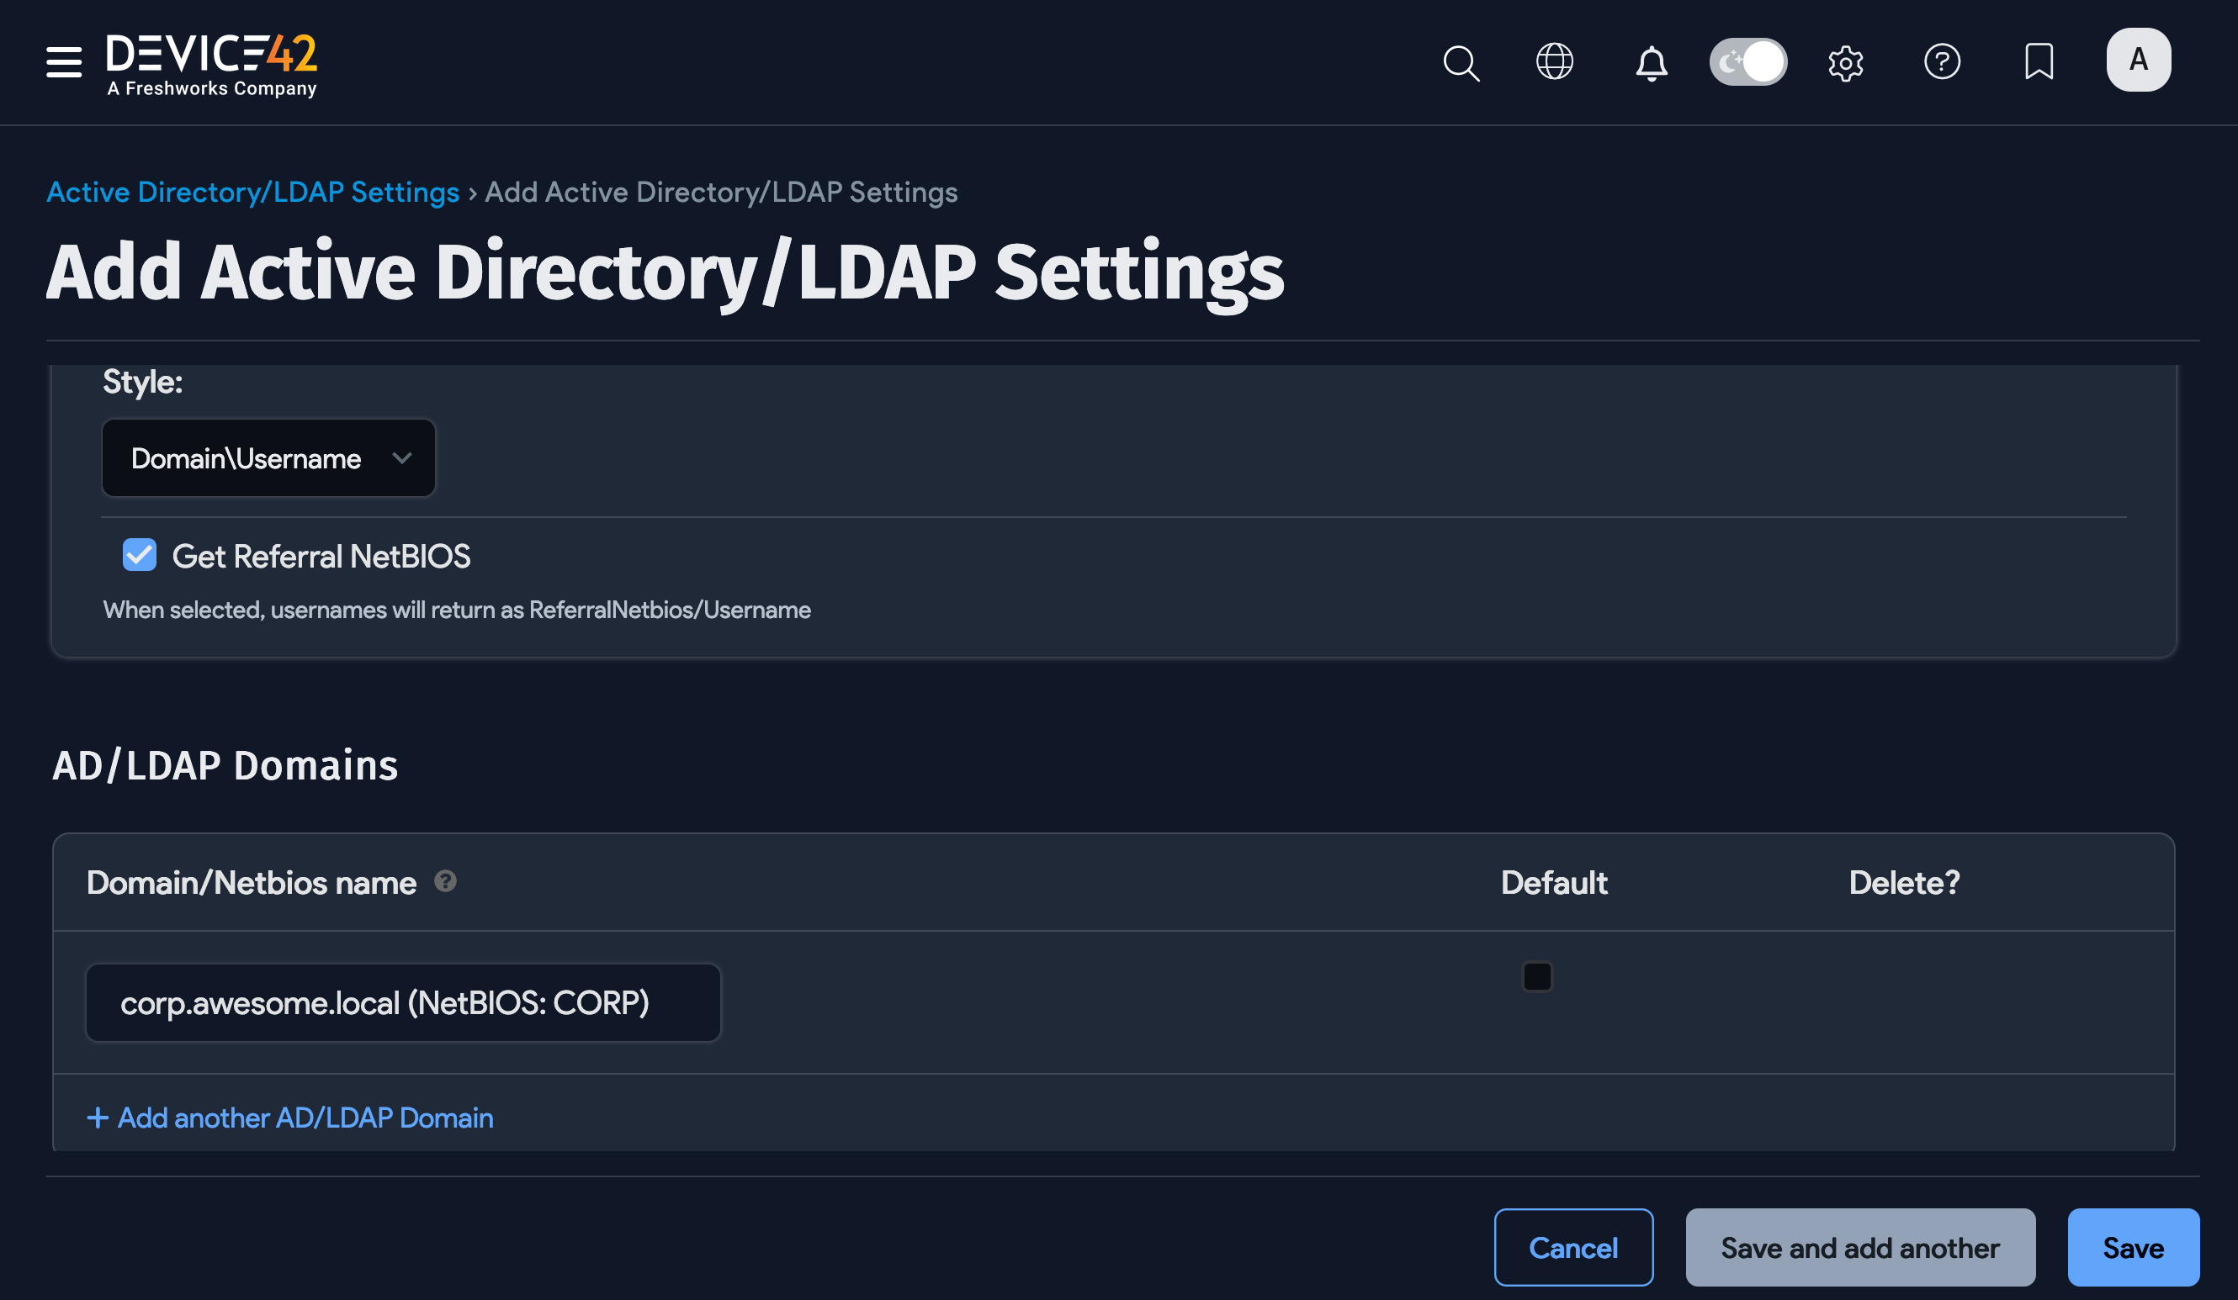Open the notifications bell
The height and width of the screenshot is (1300, 2238).
point(1652,62)
